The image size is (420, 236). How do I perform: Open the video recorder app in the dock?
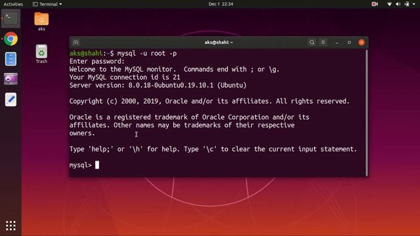point(10,79)
